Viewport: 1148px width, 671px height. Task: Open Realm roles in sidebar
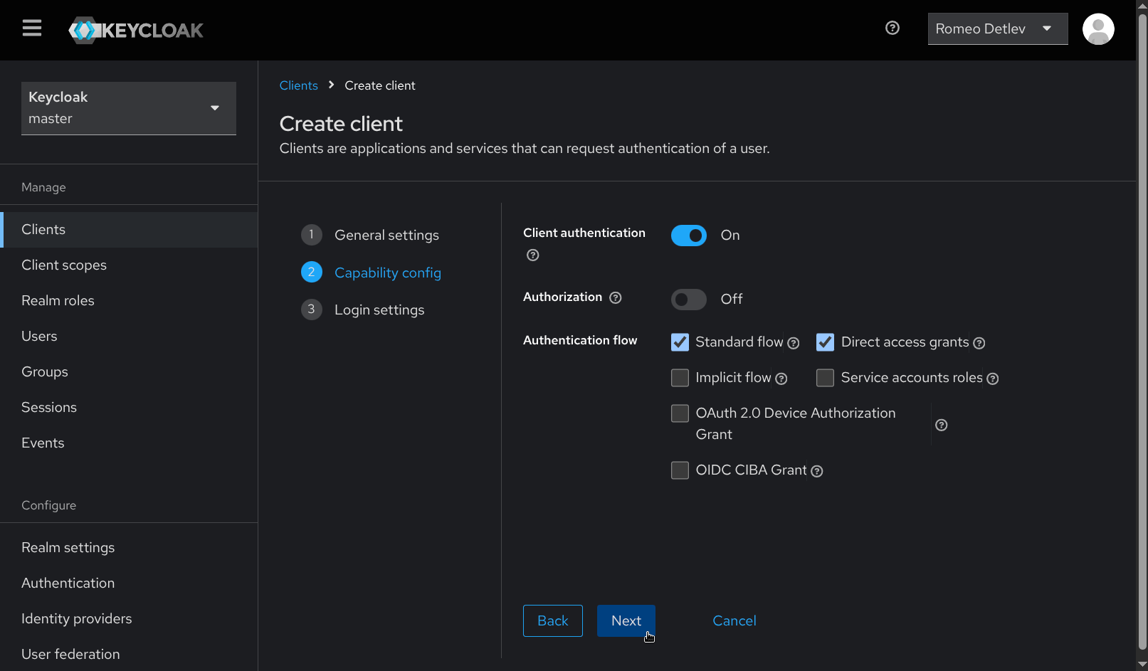129,301
